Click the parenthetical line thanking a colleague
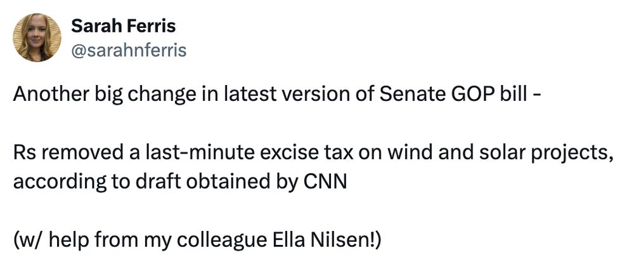Viewport: 634px width, 271px height. click(x=197, y=241)
